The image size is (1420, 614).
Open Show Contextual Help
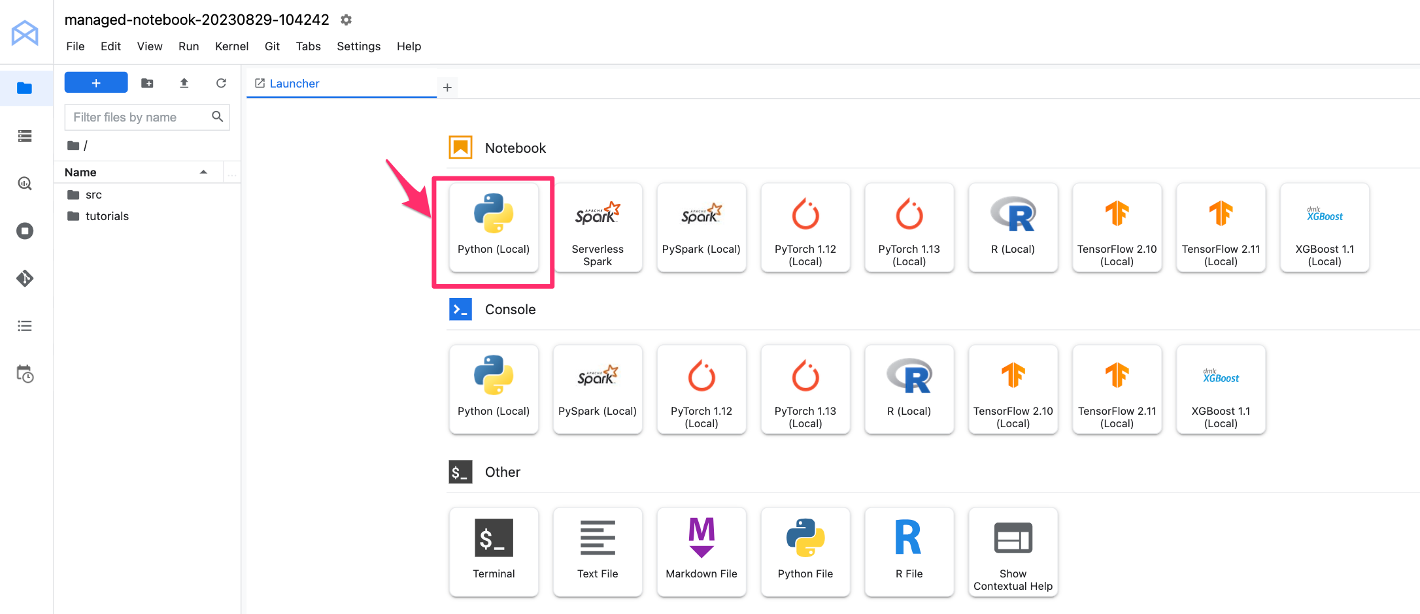click(1013, 552)
